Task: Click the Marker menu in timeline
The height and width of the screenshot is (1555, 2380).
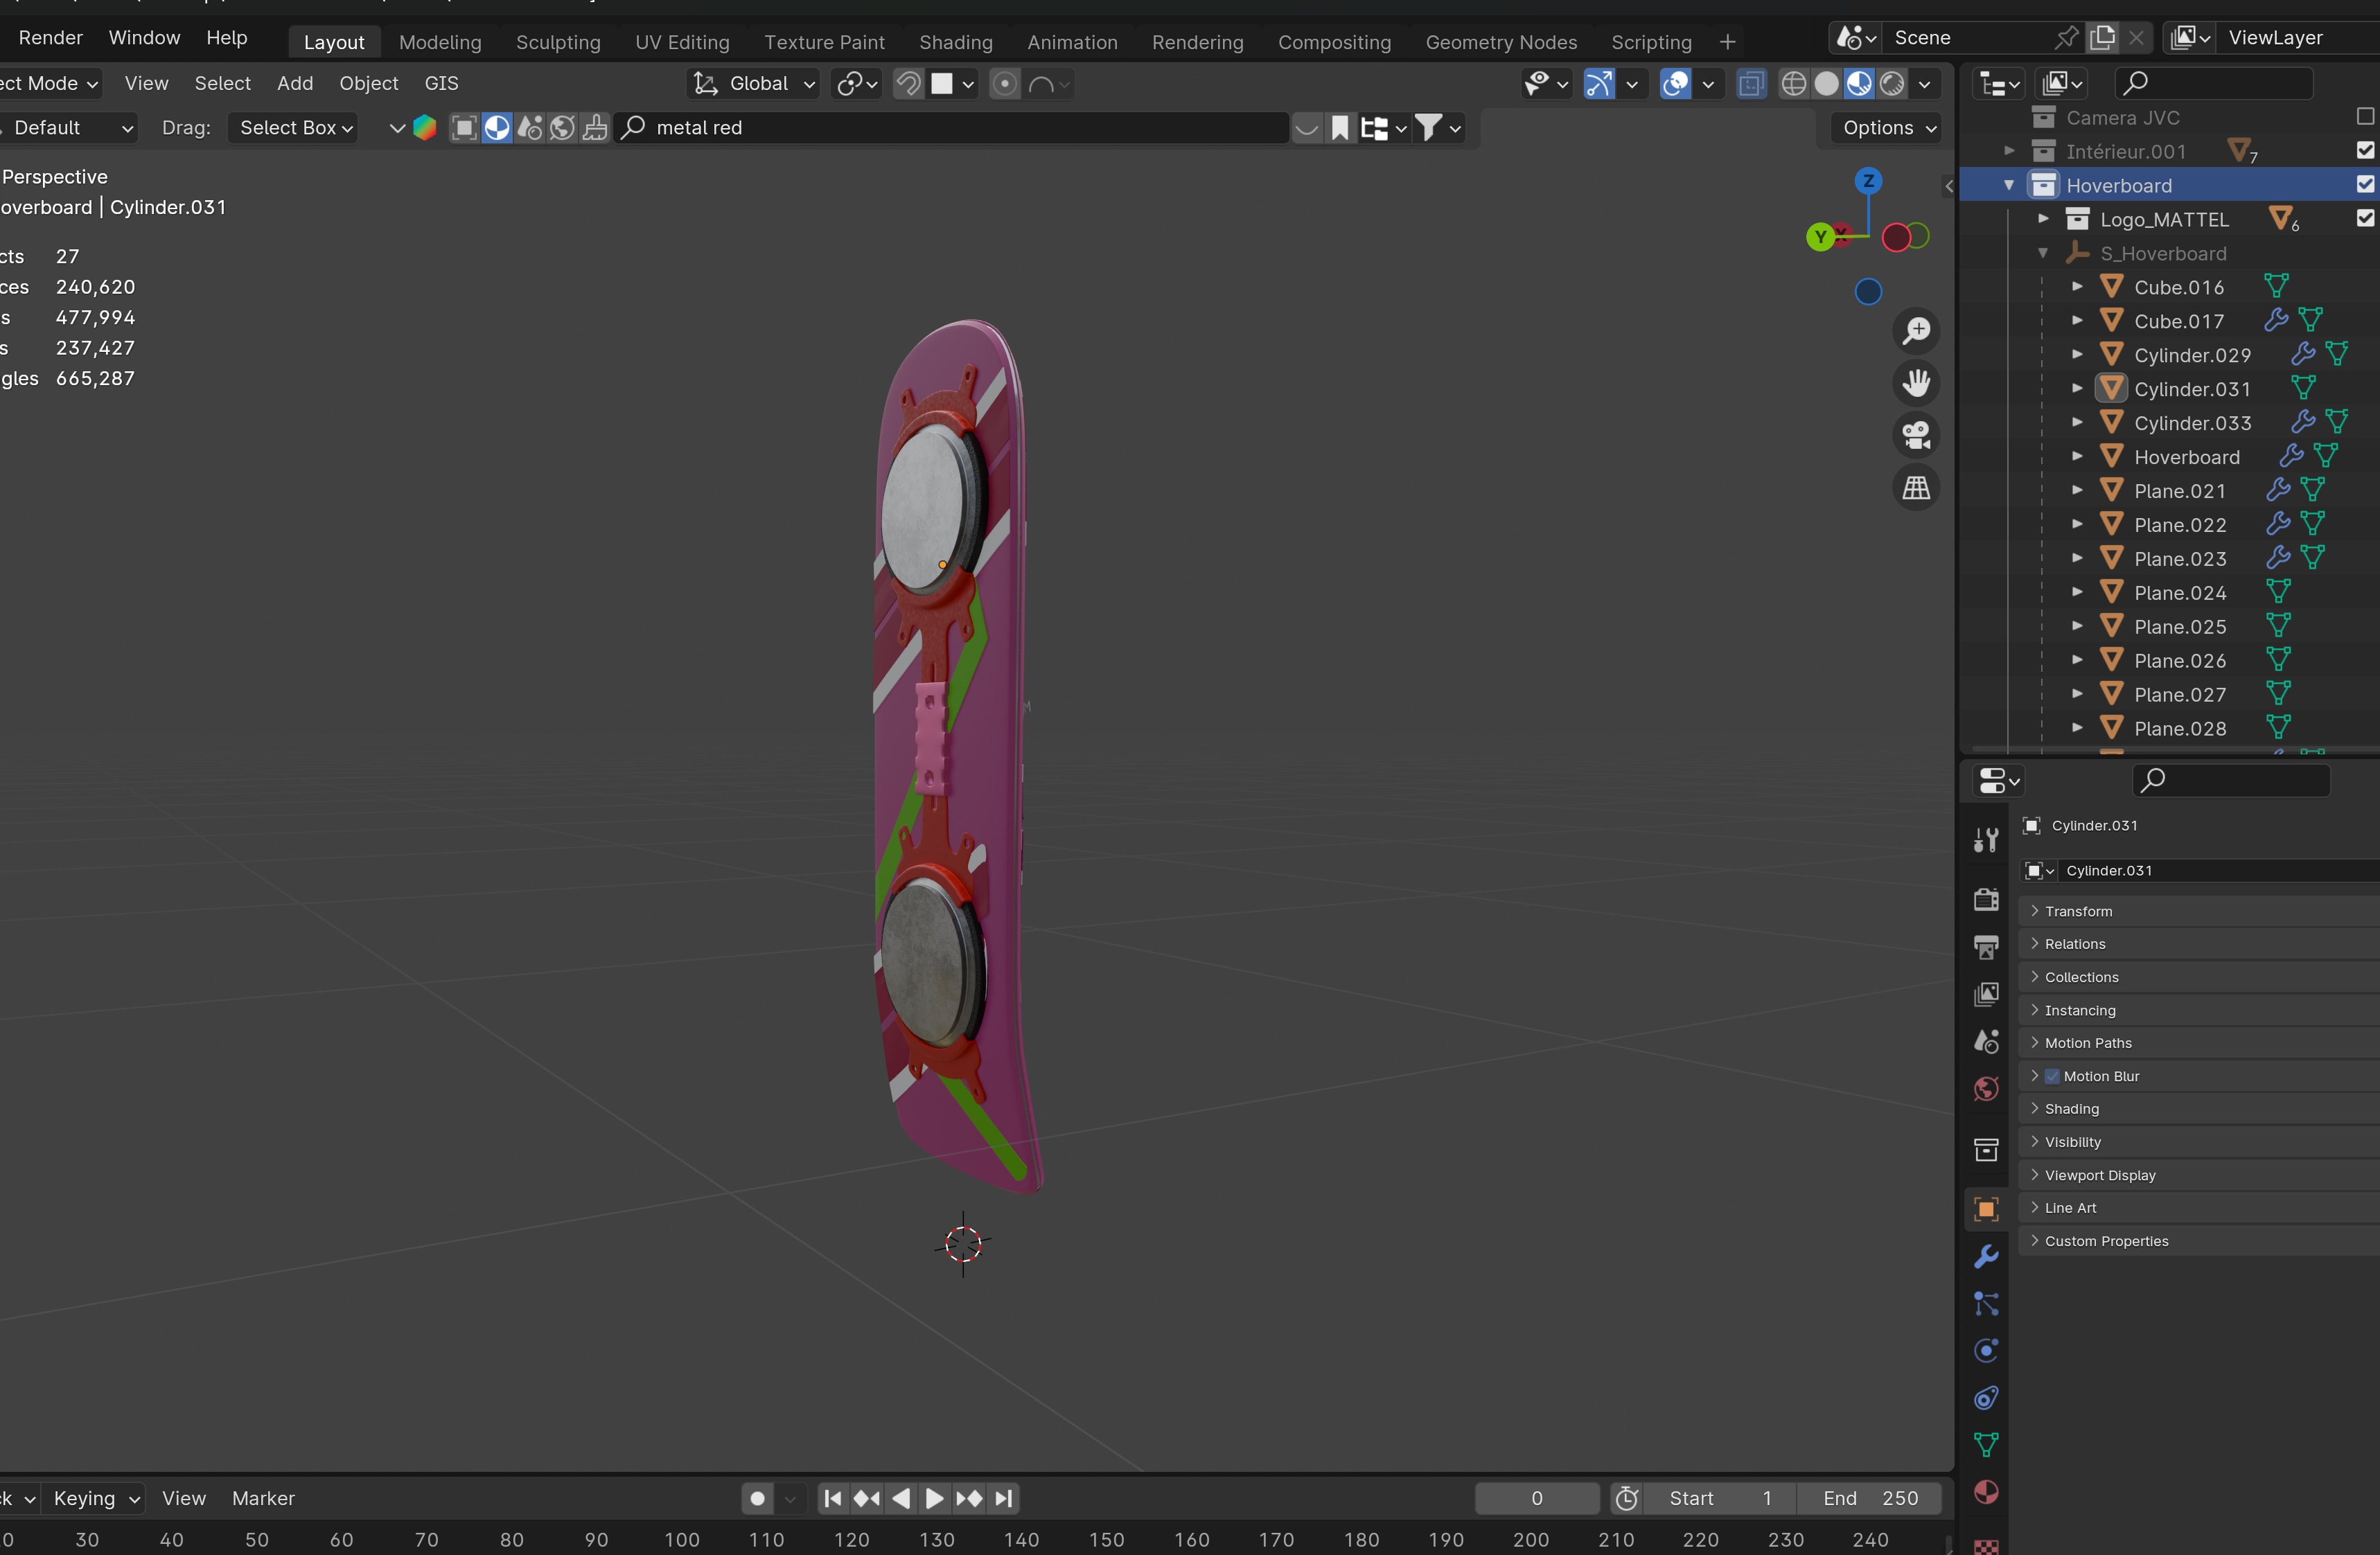Action: pyautogui.click(x=263, y=1498)
